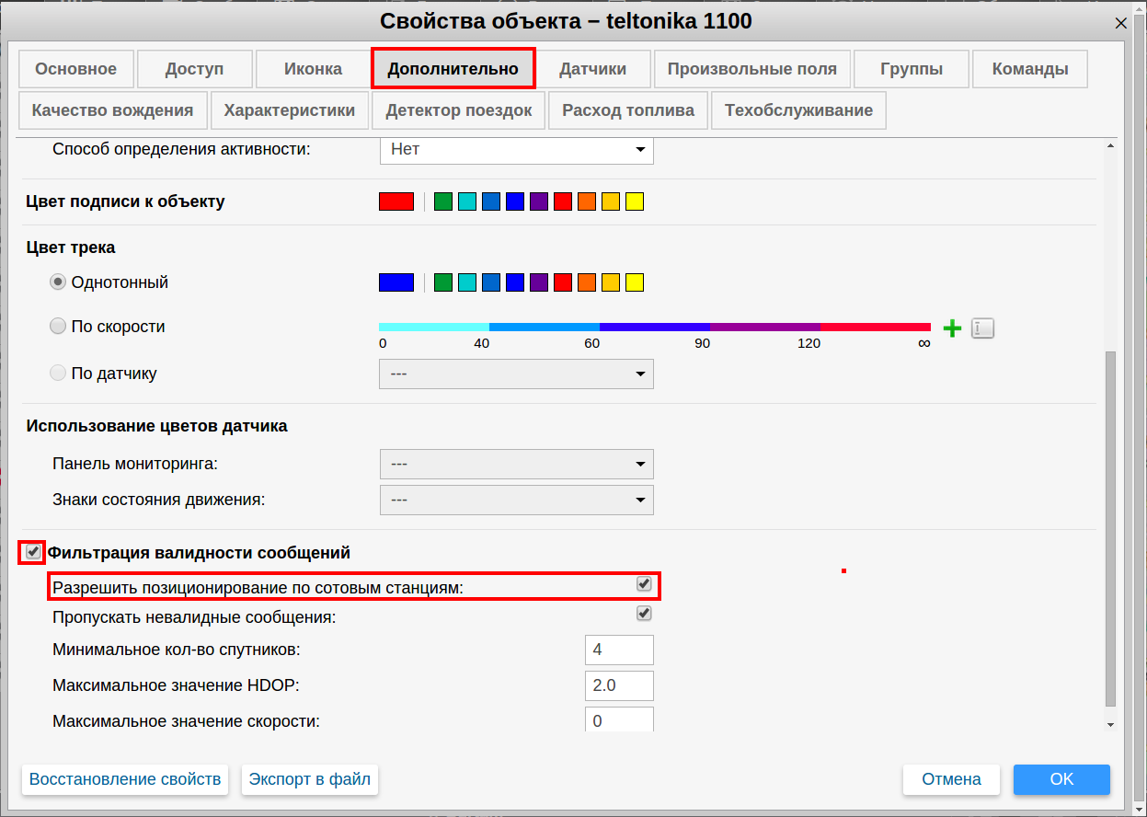Screen dimensions: 1147x817
Task: Enable message validity filtering checkbox
Action: click(33, 552)
